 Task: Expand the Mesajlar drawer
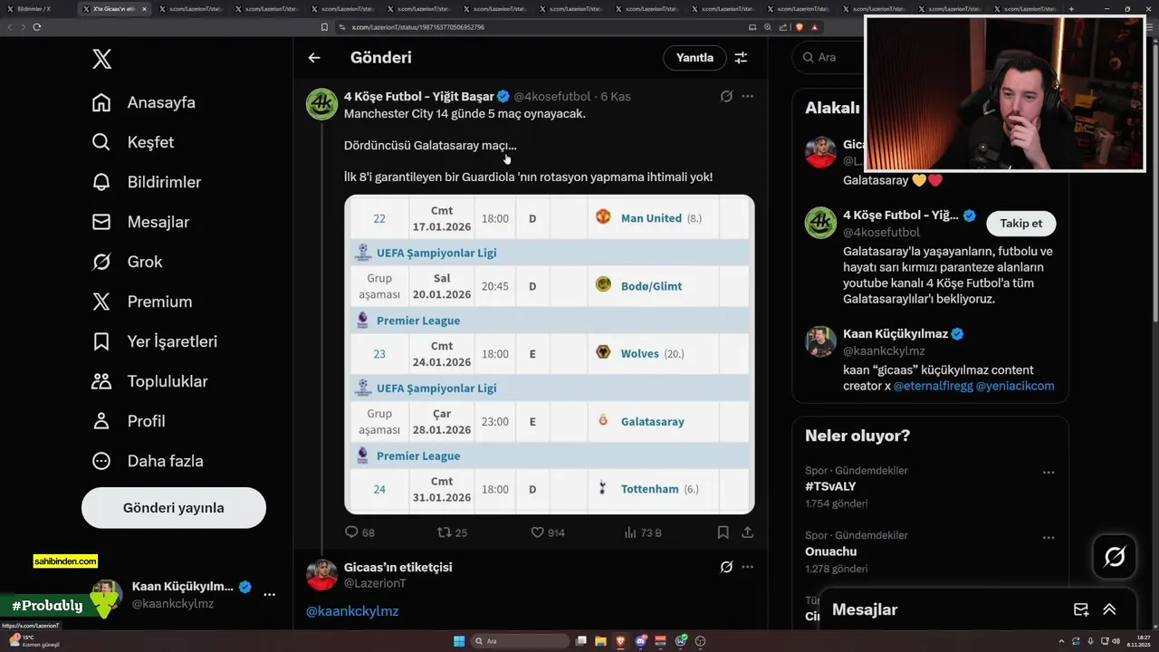[1109, 609]
